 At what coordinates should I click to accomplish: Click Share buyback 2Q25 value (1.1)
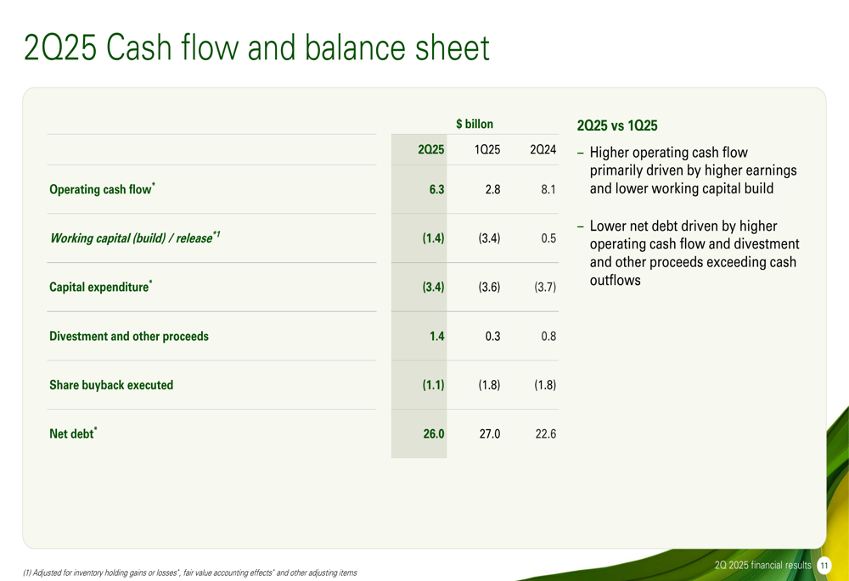coord(433,384)
